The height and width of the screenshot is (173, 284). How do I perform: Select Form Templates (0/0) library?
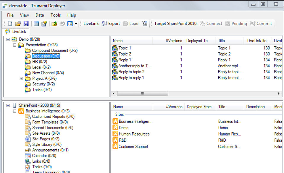[50, 122]
